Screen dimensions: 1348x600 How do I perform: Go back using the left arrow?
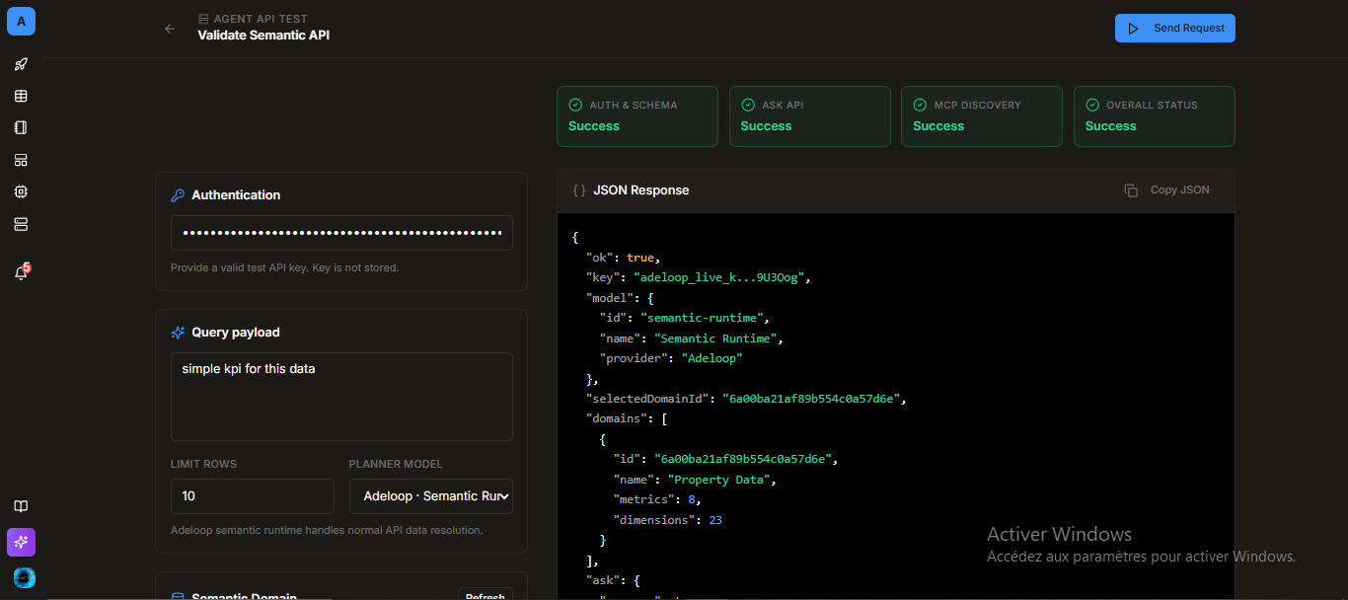[x=170, y=29]
